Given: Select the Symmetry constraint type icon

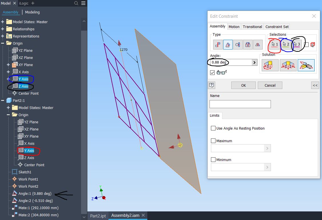Looking at the screenshot, I should [258, 45].
